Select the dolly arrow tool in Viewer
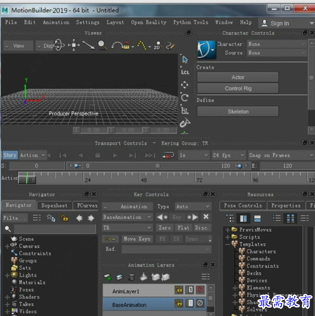Viewport: 315px width, 316px height. tap(88, 45)
